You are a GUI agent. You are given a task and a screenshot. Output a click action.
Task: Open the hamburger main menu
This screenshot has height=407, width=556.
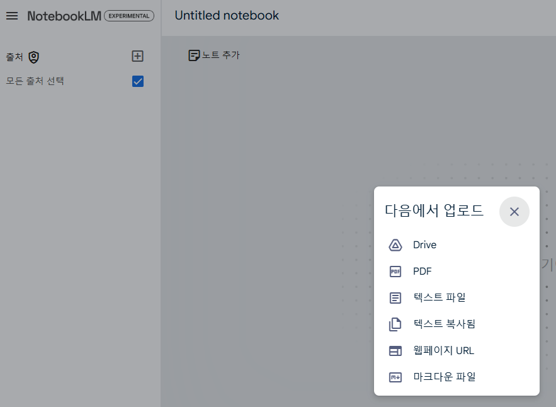coord(12,16)
